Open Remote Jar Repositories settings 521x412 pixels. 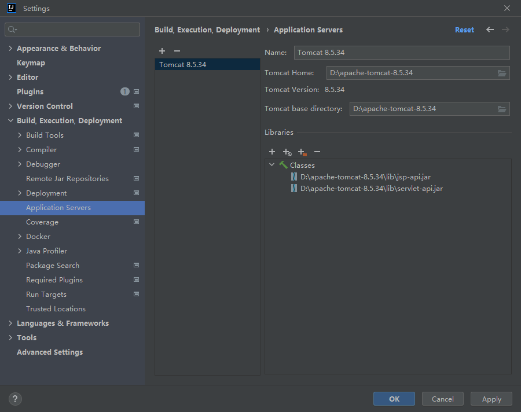68,179
